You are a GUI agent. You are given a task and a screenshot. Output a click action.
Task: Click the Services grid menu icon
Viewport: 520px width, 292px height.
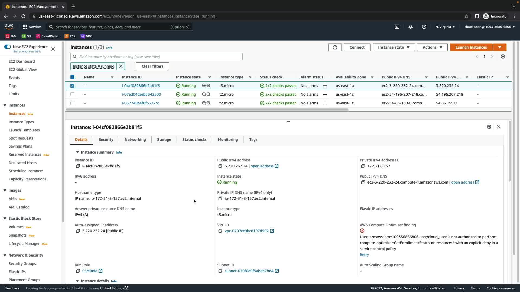click(x=25, y=27)
